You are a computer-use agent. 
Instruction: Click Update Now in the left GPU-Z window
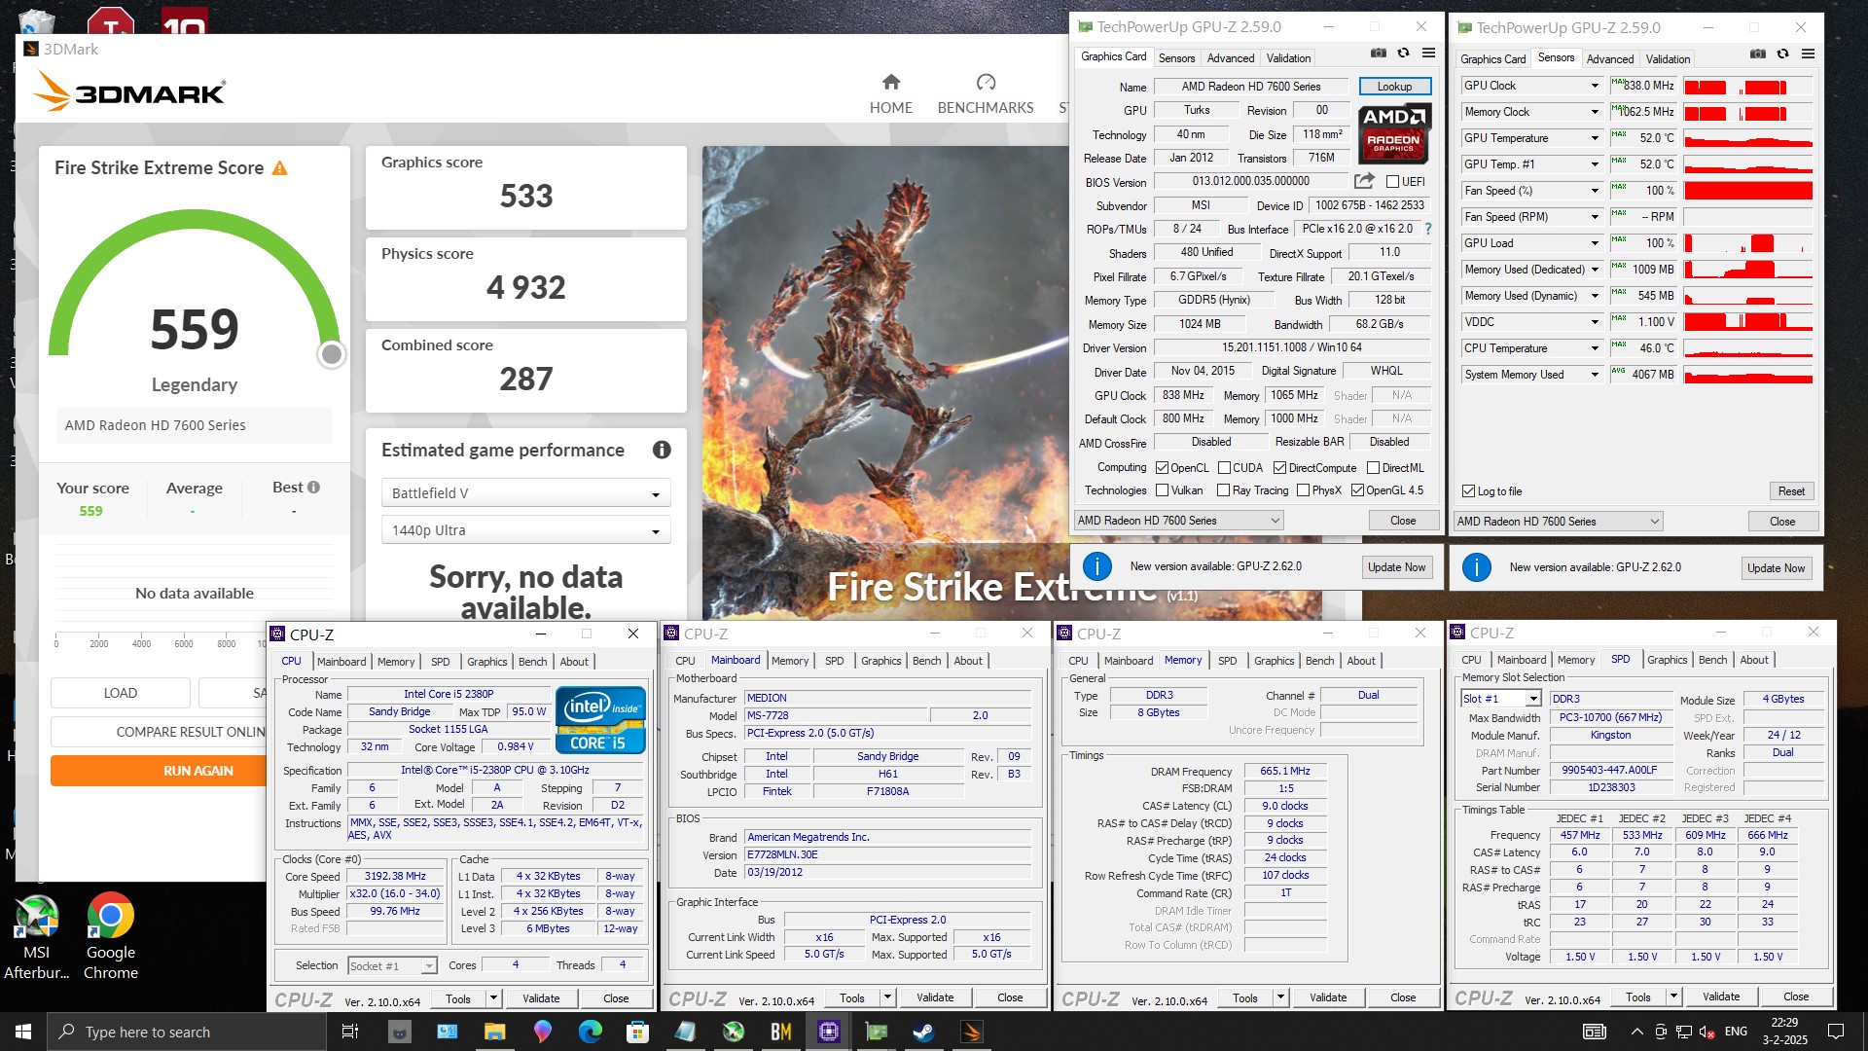[1396, 567]
